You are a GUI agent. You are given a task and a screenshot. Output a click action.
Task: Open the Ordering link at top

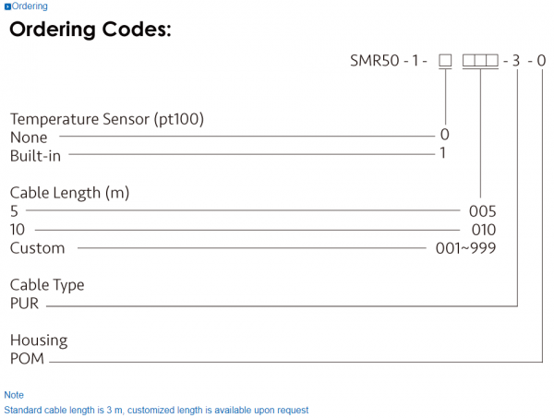click(30, 6)
